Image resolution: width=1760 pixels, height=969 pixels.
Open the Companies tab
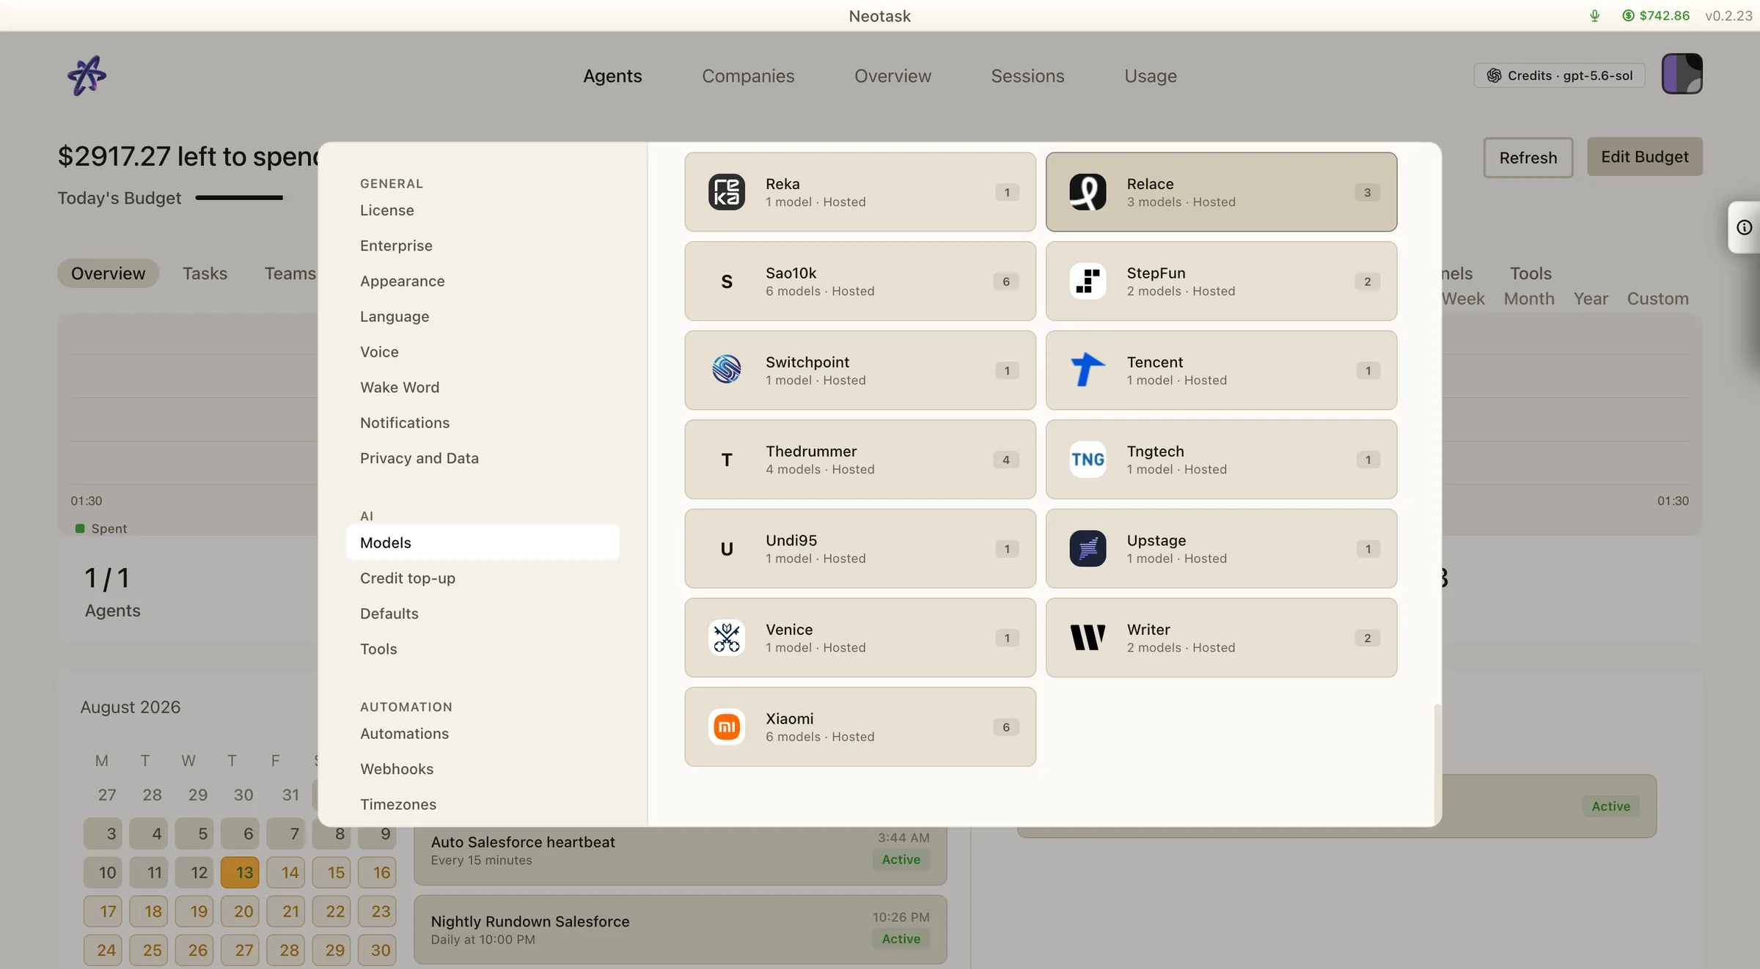point(748,75)
